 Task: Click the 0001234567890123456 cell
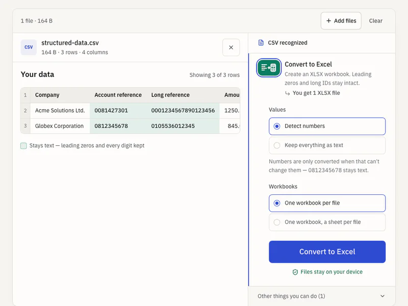[x=183, y=111]
